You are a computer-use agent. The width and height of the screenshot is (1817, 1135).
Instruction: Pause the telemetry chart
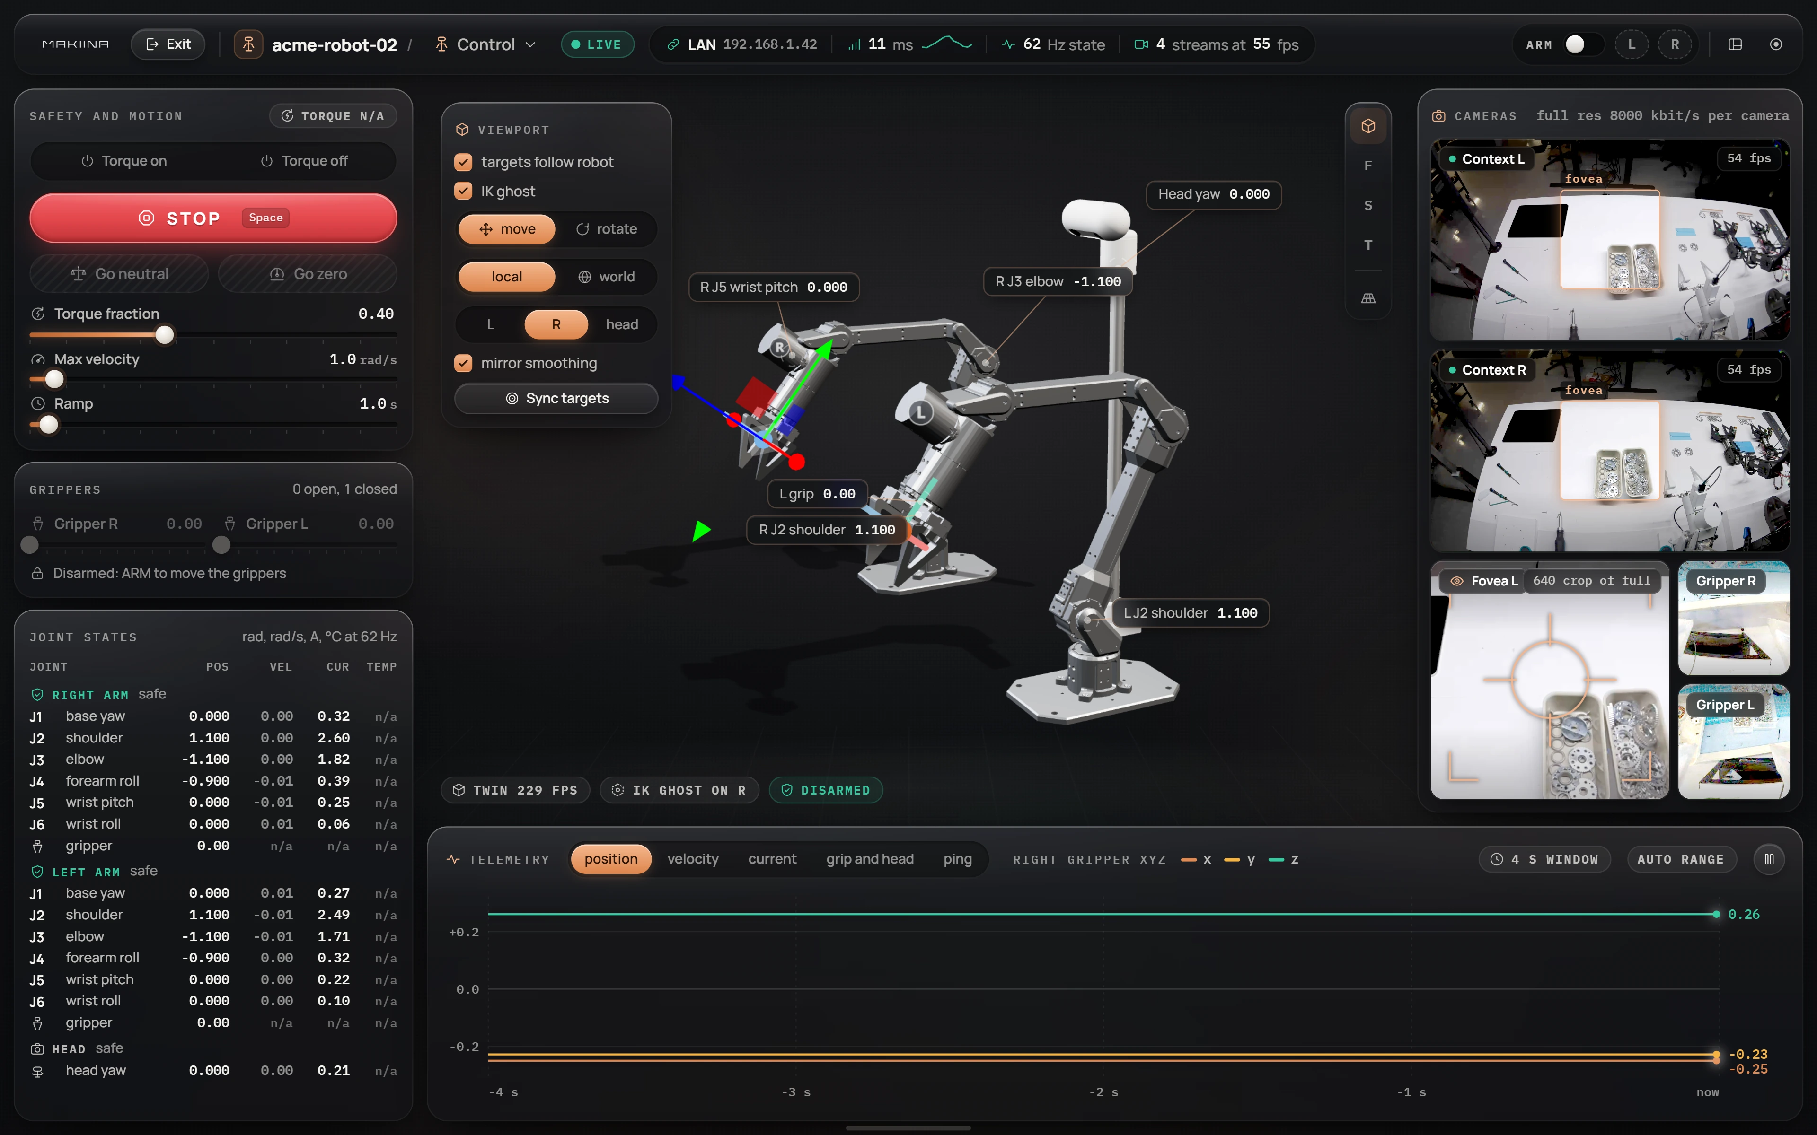[x=1769, y=859]
